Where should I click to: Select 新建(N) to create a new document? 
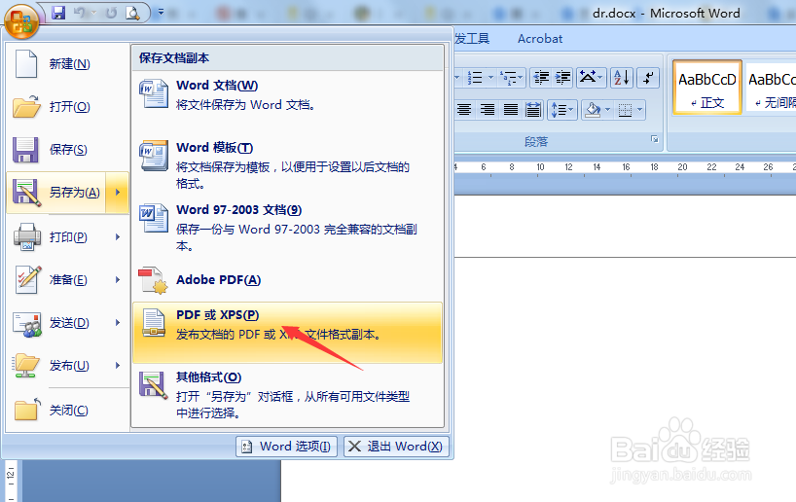68,64
